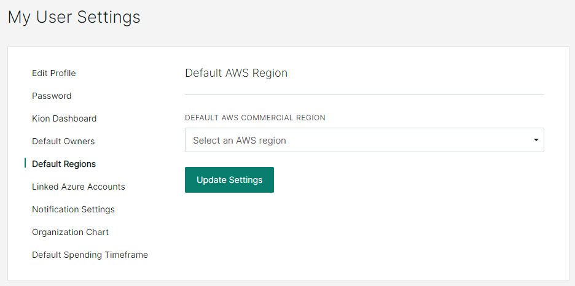Image resolution: width=575 pixels, height=286 pixels.
Task: Go to the Password settings page
Action: point(52,96)
